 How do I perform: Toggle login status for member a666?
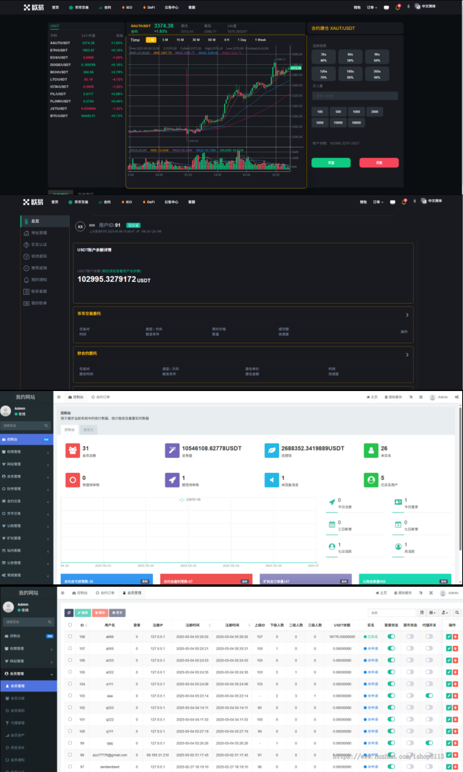pos(391,637)
